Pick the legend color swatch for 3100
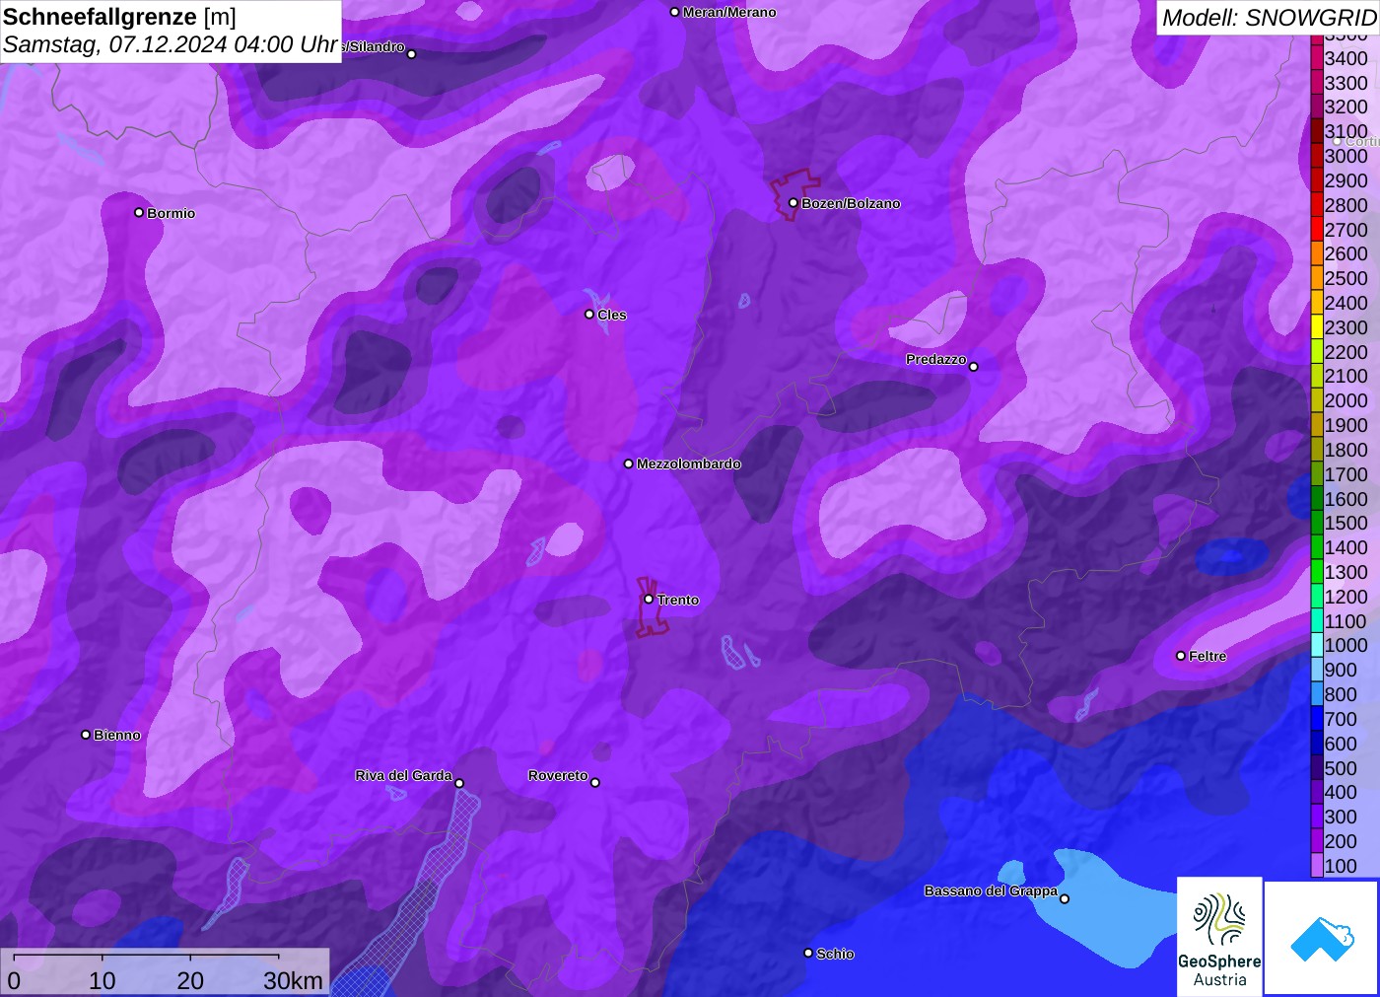The width and height of the screenshot is (1380, 997). 1317,131
